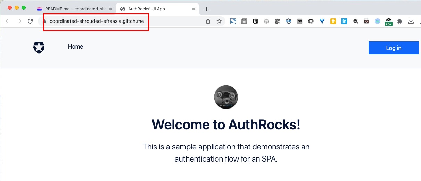421x181 pixels.
Task: Reload the current page
Action: pos(30,21)
